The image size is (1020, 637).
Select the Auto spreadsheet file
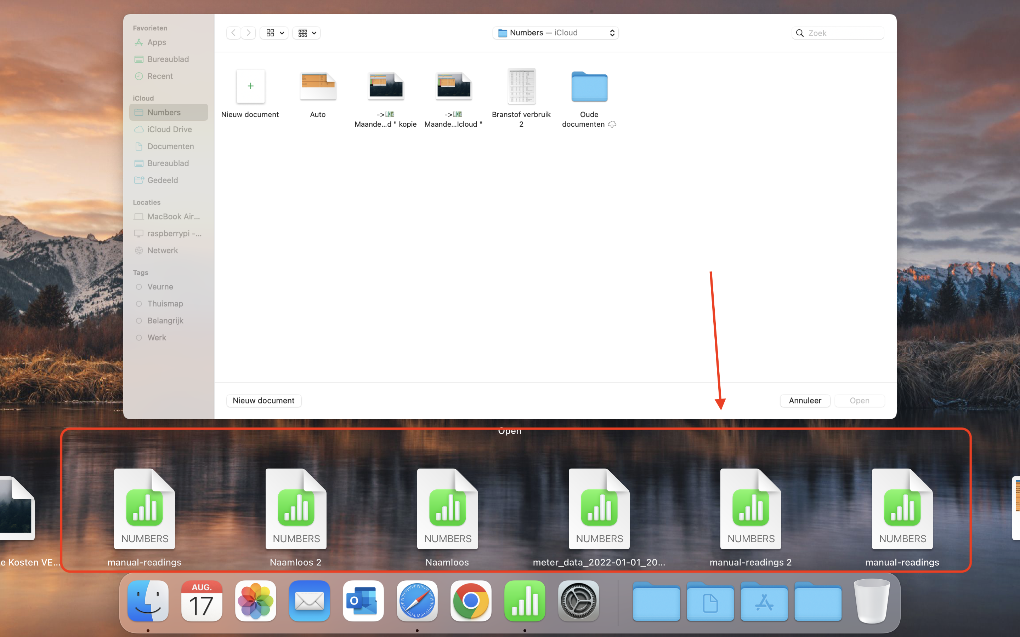tap(318, 87)
